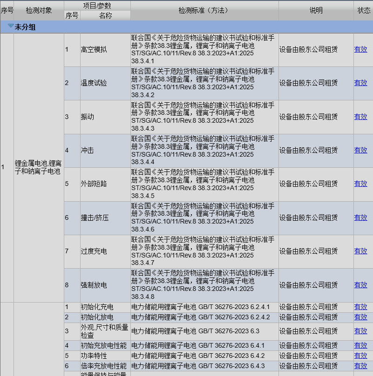Open the 有效 link in 温度试验 row
The image size is (373, 376).
click(360, 83)
